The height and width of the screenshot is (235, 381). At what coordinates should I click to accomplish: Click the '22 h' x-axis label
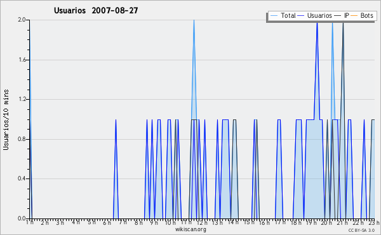point(358,222)
